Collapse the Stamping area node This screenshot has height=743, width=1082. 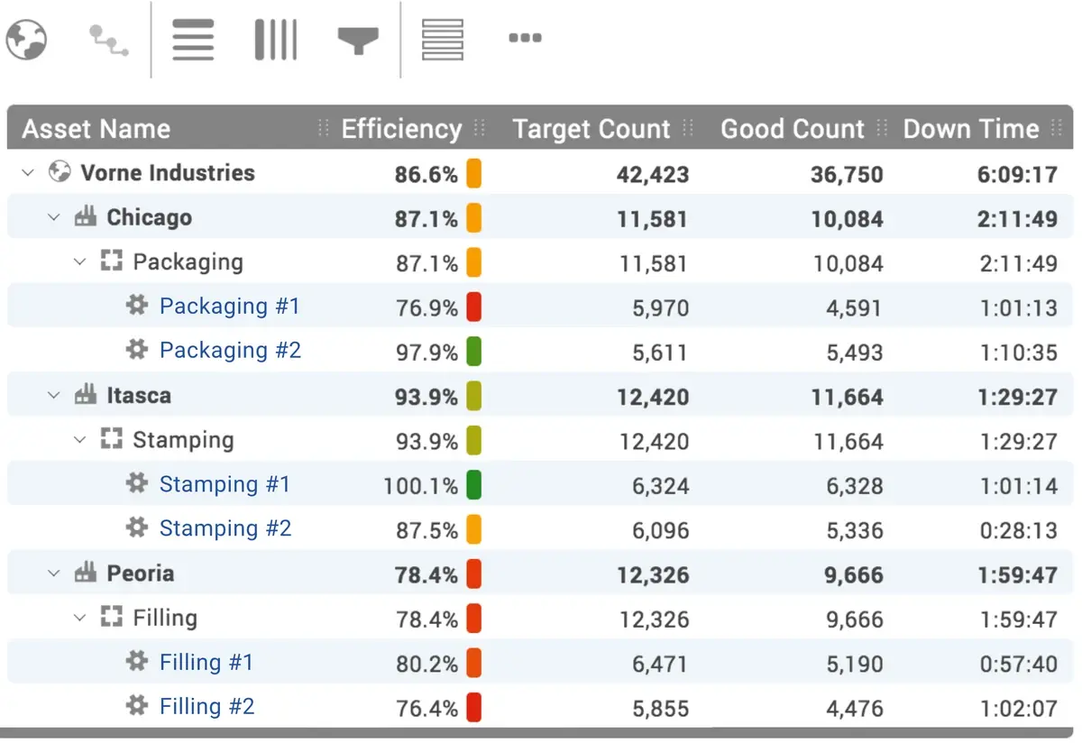coord(80,439)
